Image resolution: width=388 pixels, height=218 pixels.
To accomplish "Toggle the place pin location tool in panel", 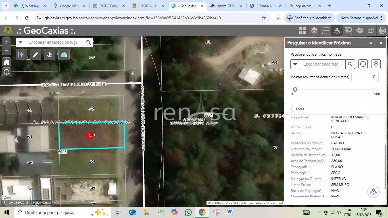I will click(x=376, y=64).
